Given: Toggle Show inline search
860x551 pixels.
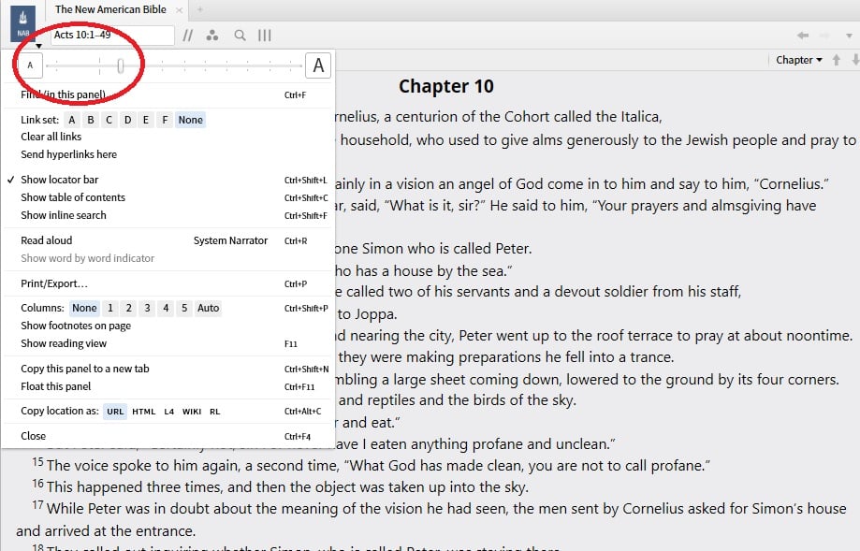Looking at the screenshot, I should pos(64,215).
